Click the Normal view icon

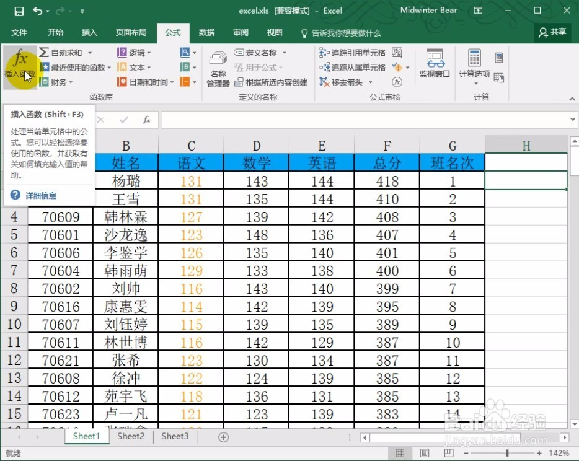click(400, 453)
